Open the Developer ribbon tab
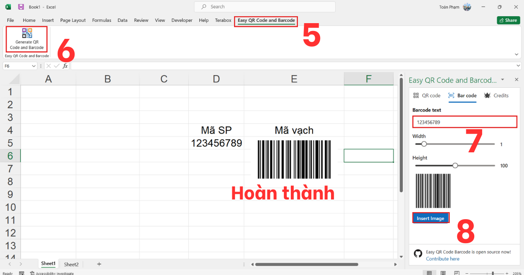Screen dimensions: 524x275 click(x=182, y=20)
